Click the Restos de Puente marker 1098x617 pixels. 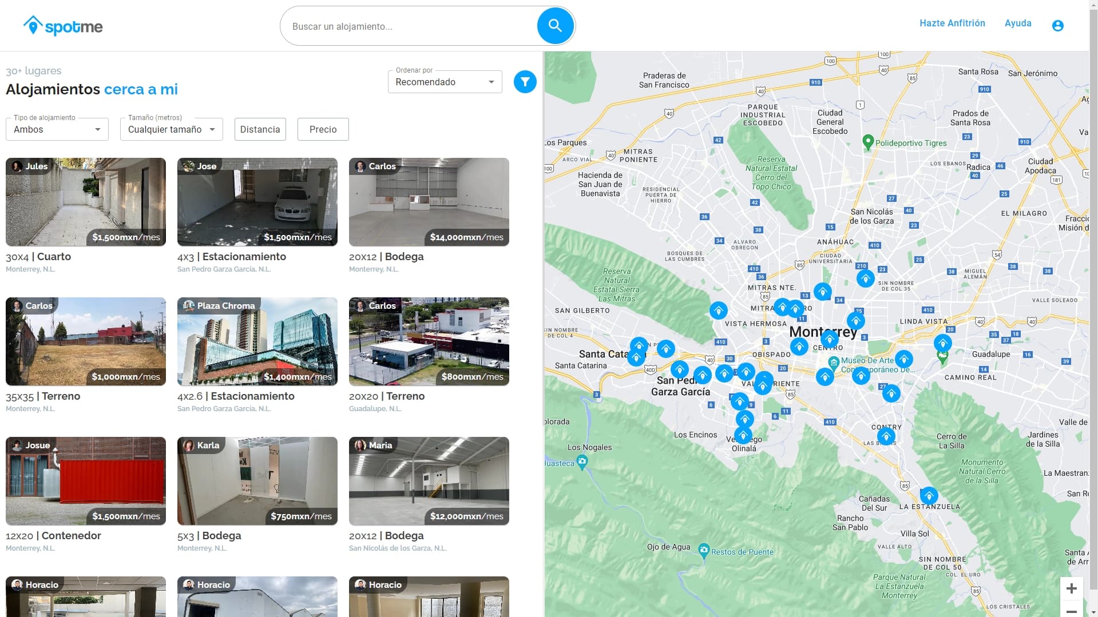tap(704, 550)
